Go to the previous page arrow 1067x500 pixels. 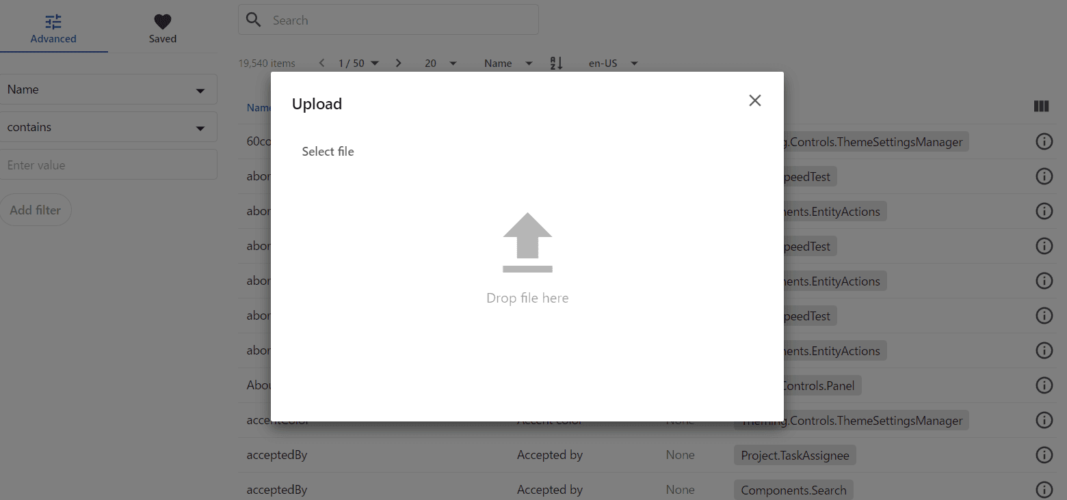click(x=322, y=64)
